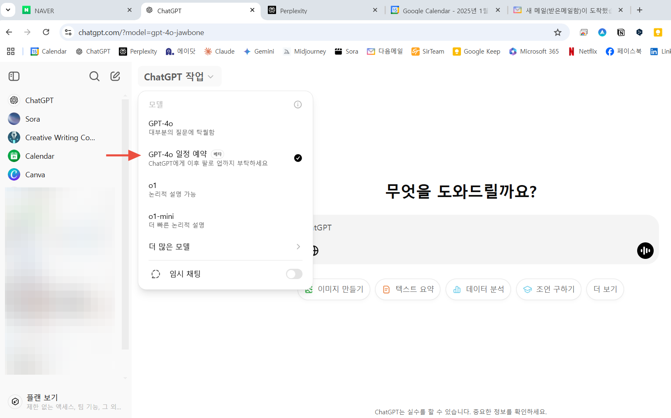Open the tab search dropdown arrow
Image resolution: width=671 pixels, height=418 pixels.
coord(8,10)
